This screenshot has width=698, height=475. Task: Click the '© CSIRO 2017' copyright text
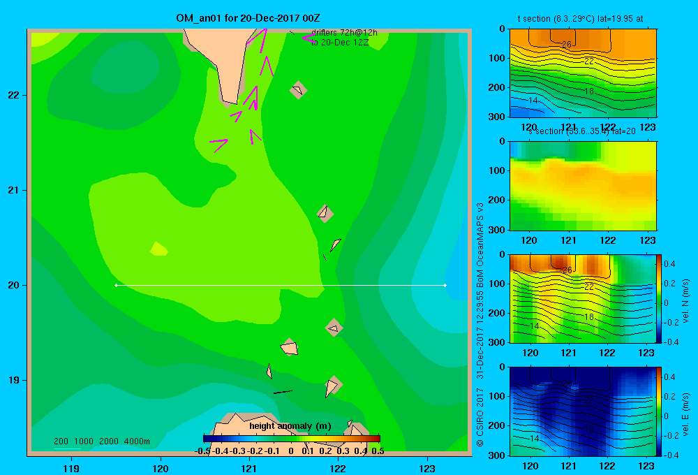(x=480, y=417)
